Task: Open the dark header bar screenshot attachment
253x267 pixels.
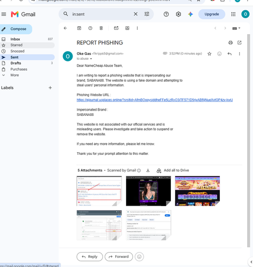Action: tap(99, 225)
